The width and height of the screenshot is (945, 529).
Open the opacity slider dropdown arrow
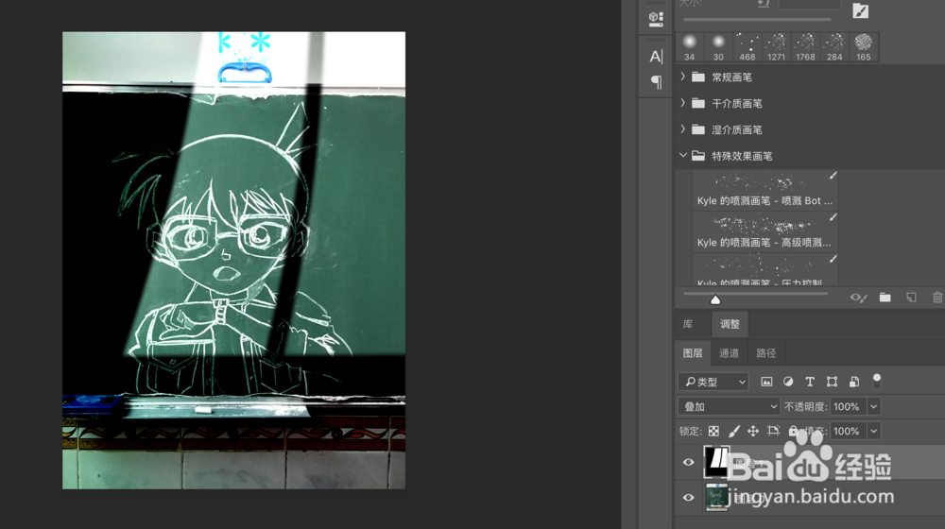coord(874,407)
